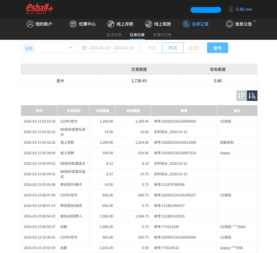Open 线上取款 withdrawal icon
The width and height of the screenshot is (277, 253).
tap(148, 24)
